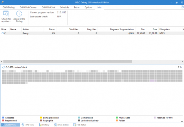Click the 31,50 GB size value

pyautogui.click(x=141, y=33)
